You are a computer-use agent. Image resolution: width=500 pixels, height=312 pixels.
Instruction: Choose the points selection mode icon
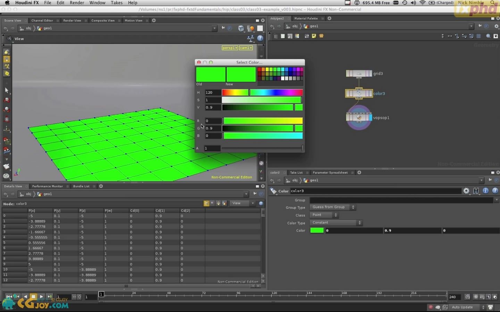coord(6,67)
